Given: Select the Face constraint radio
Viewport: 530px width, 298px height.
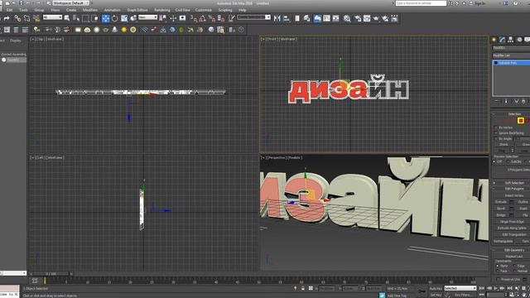Looking at the screenshot, I should 498,271.
